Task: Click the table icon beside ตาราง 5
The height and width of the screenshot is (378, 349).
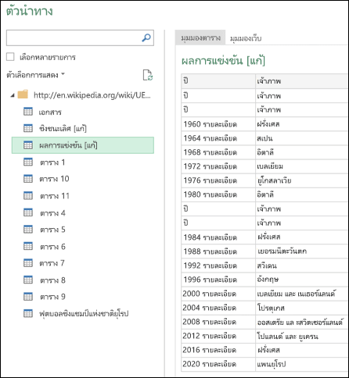Action: coord(28,229)
